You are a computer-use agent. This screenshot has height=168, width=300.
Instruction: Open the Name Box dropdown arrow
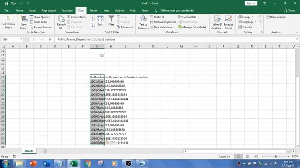(21, 39)
